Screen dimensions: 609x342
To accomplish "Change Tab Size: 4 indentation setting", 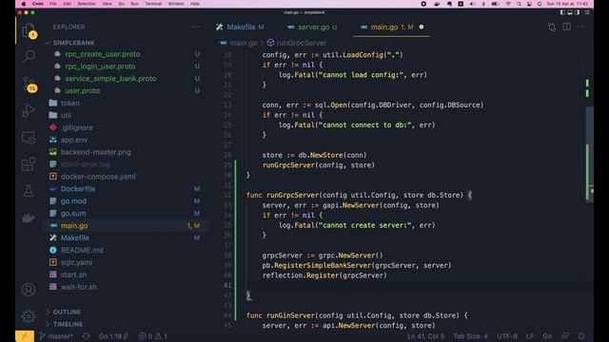I will pos(470,336).
